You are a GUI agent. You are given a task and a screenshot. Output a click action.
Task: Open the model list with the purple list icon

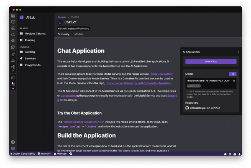pos(233,74)
